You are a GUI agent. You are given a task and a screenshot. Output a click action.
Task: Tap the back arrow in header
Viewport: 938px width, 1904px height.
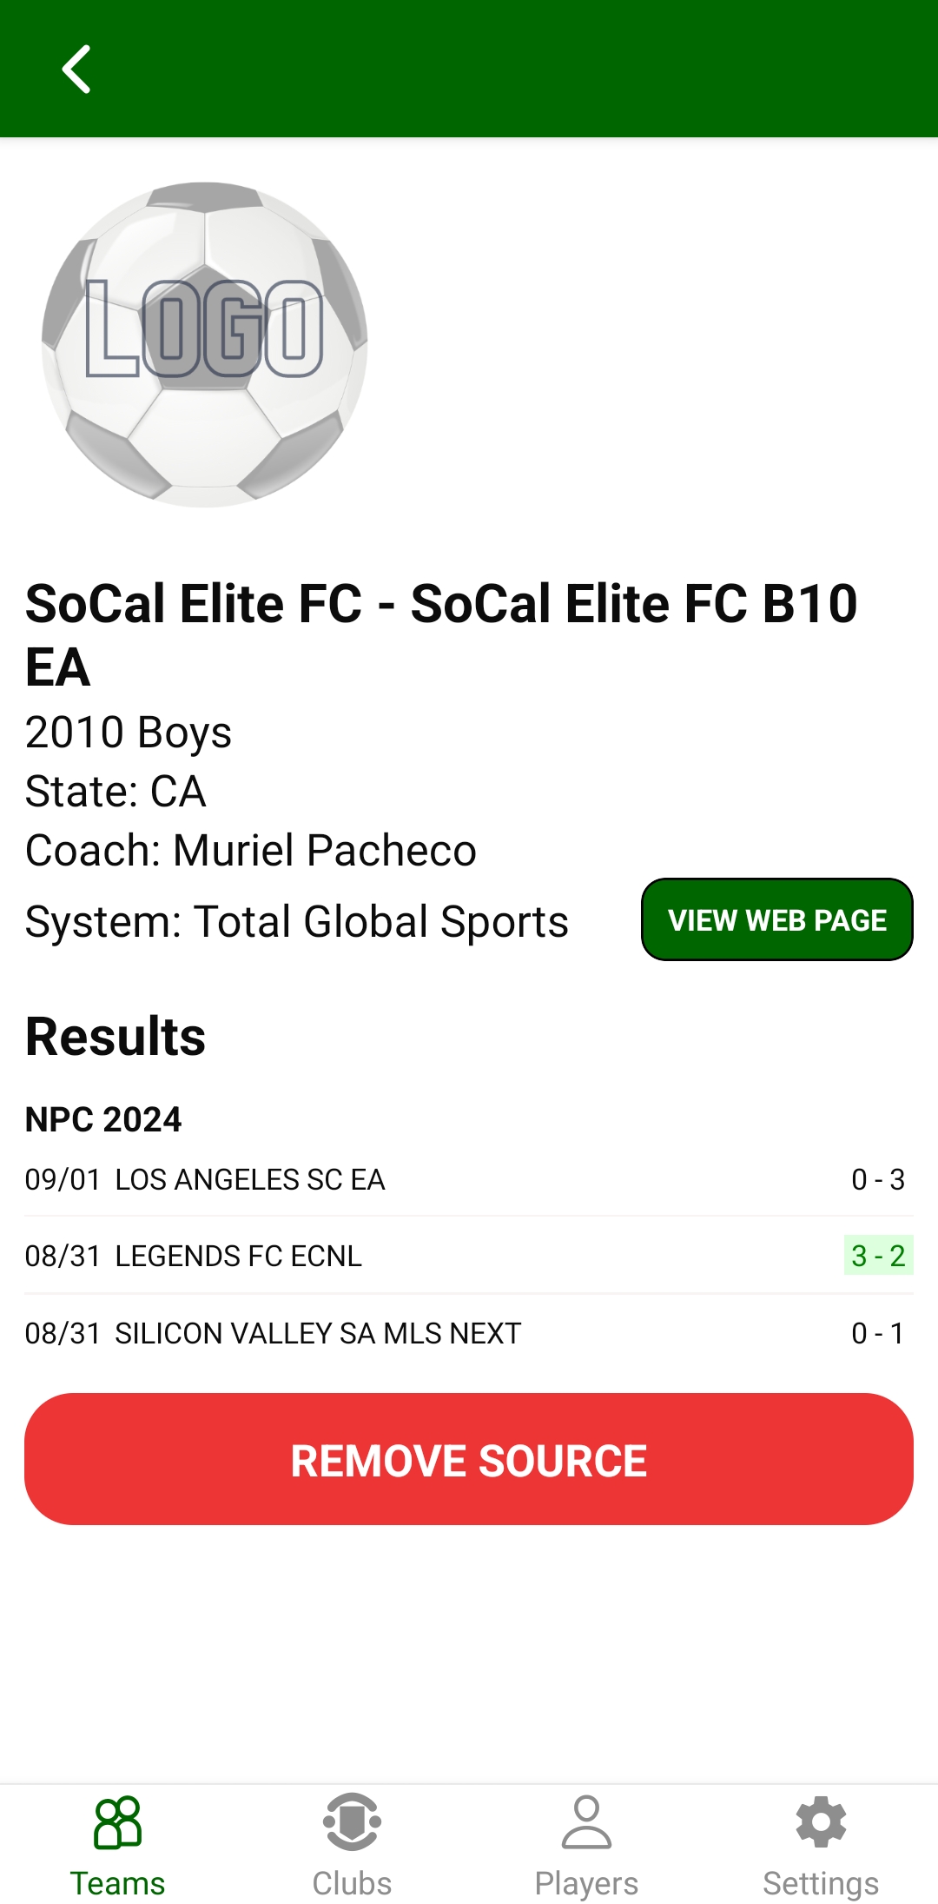click(76, 69)
